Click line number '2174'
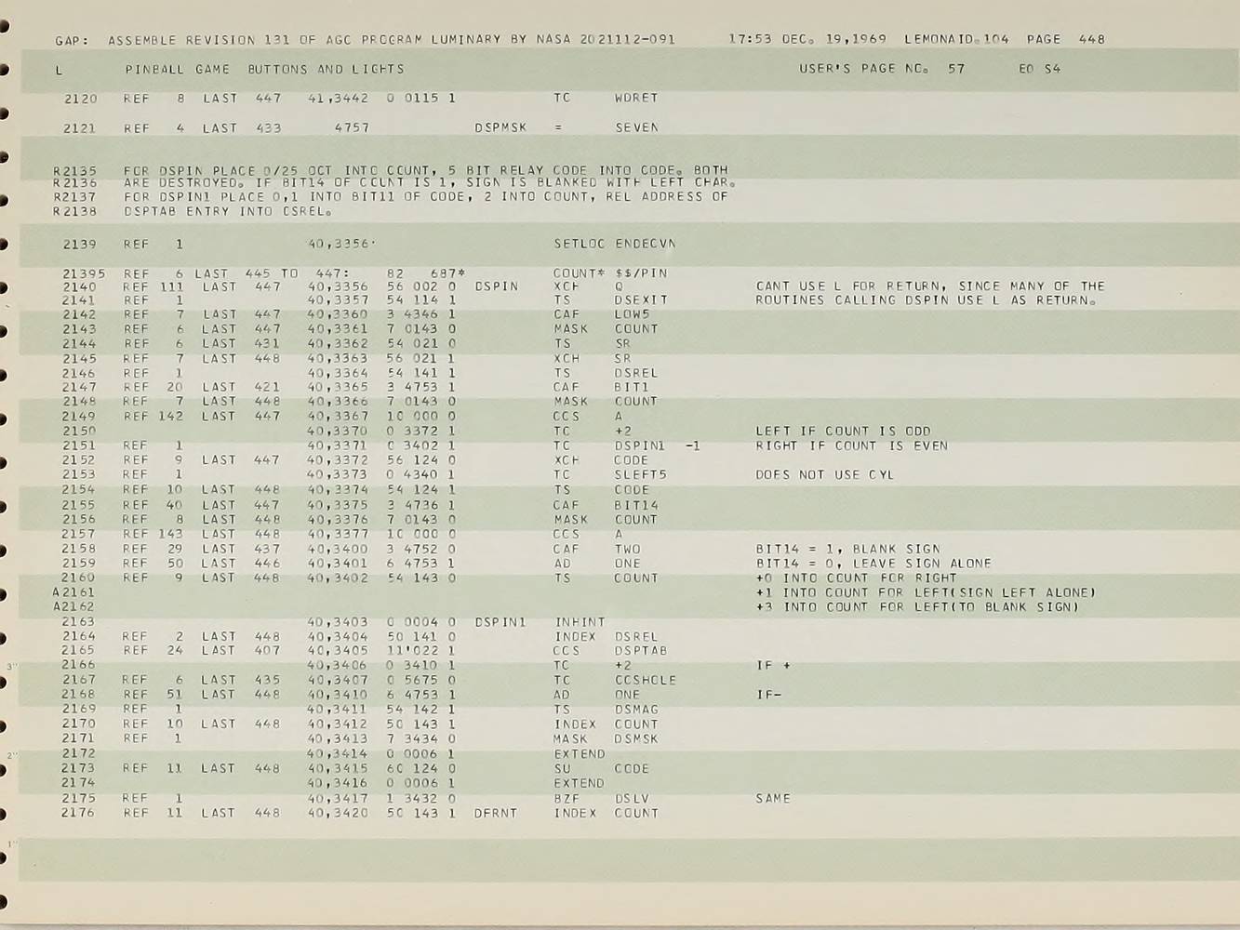This screenshot has width=1240, height=930. pos(79,783)
